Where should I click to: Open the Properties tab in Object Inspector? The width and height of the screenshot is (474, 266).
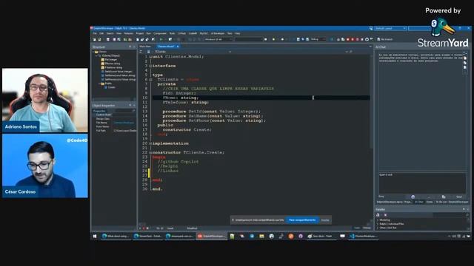click(x=99, y=111)
